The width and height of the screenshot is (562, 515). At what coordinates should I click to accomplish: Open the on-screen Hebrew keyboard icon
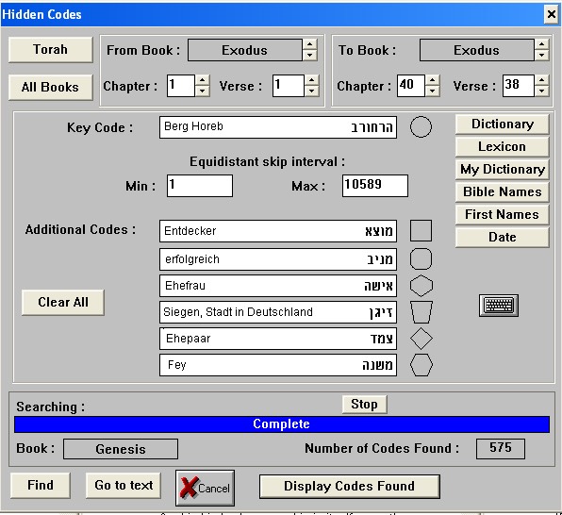pos(499,306)
